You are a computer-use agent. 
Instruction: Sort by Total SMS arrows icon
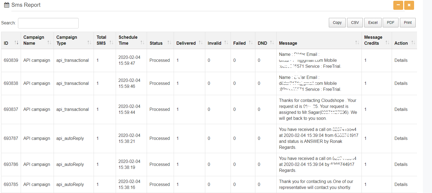(111, 43)
